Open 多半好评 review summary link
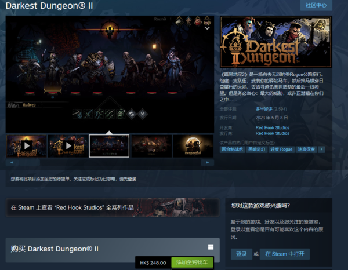Viewport: 348px width, 270px height. pyautogui.click(x=264, y=109)
